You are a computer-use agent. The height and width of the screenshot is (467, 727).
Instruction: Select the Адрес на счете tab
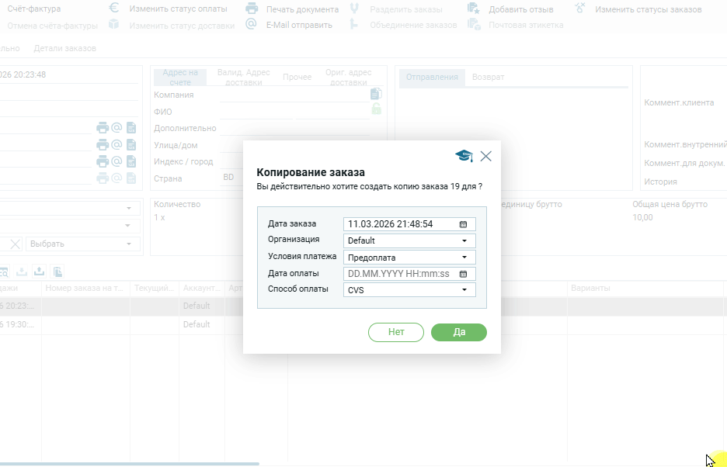(180, 78)
